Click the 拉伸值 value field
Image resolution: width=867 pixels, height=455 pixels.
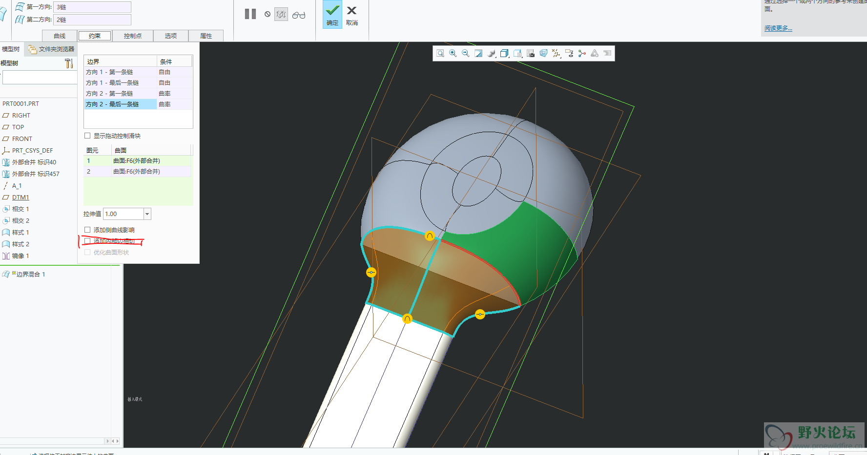(x=124, y=214)
